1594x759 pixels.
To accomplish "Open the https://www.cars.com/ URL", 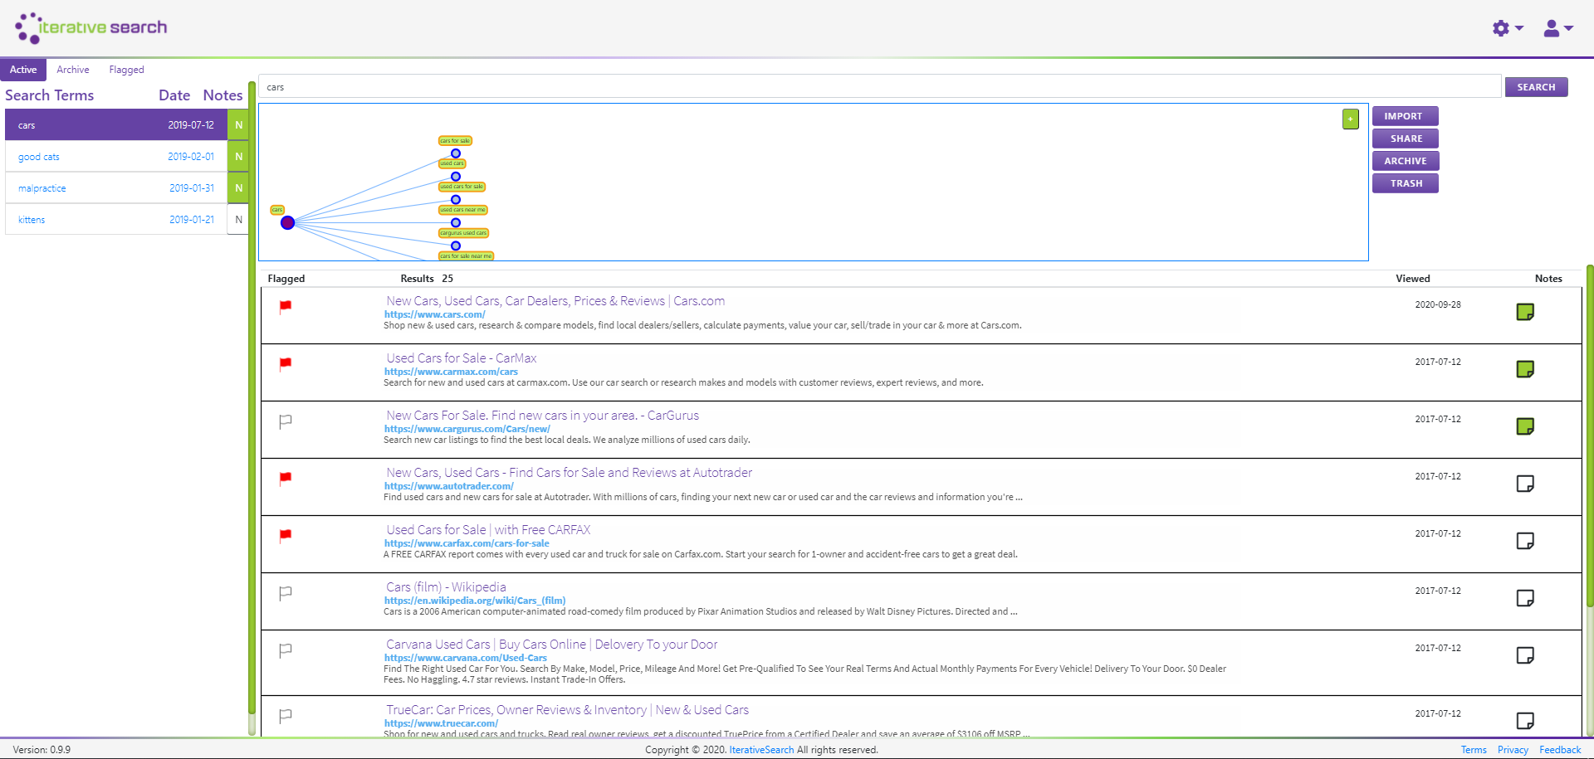I will click(434, 314).
